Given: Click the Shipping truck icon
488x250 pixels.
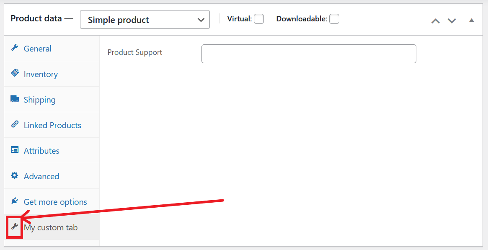Looking at the screenshot, I should [x=15, y=98].
